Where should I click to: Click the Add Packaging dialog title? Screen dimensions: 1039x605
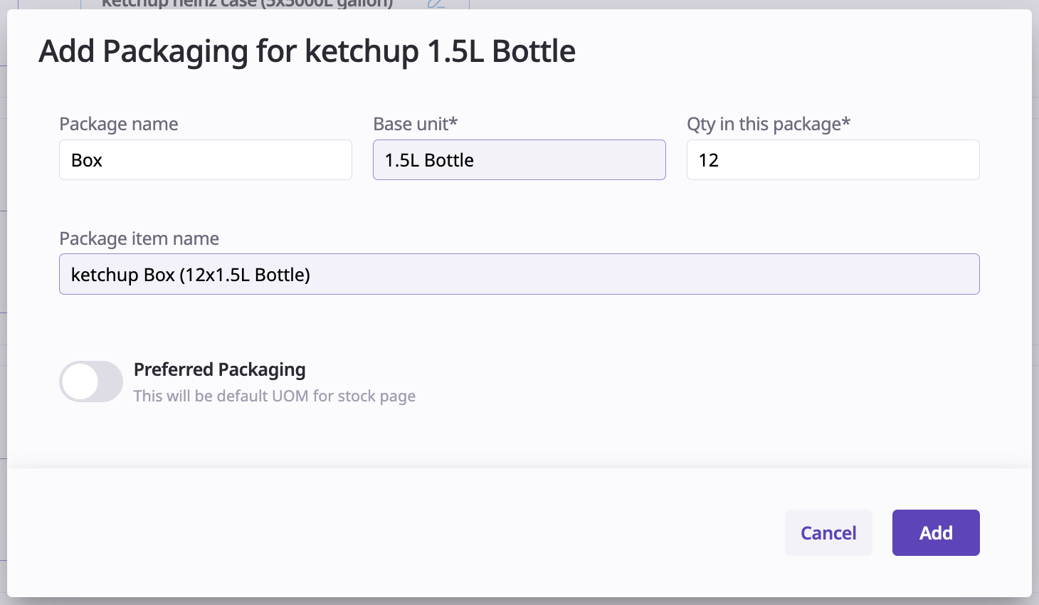point(307,52)
